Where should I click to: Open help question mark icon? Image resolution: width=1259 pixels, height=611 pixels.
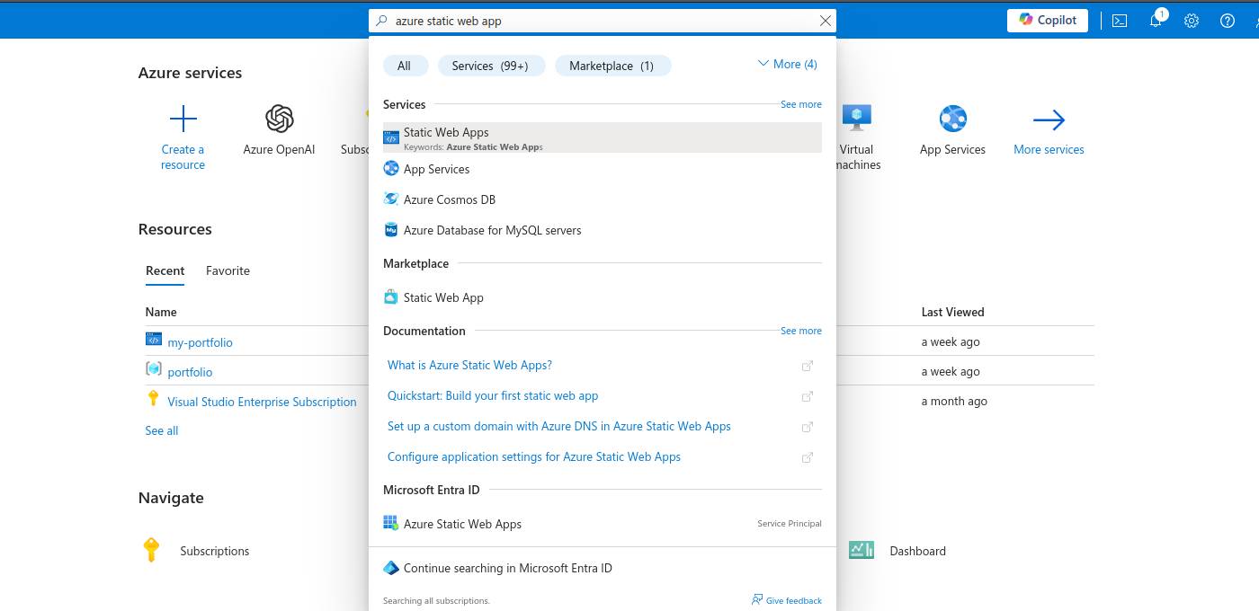pyautogui.click(x=1228, y=21)
